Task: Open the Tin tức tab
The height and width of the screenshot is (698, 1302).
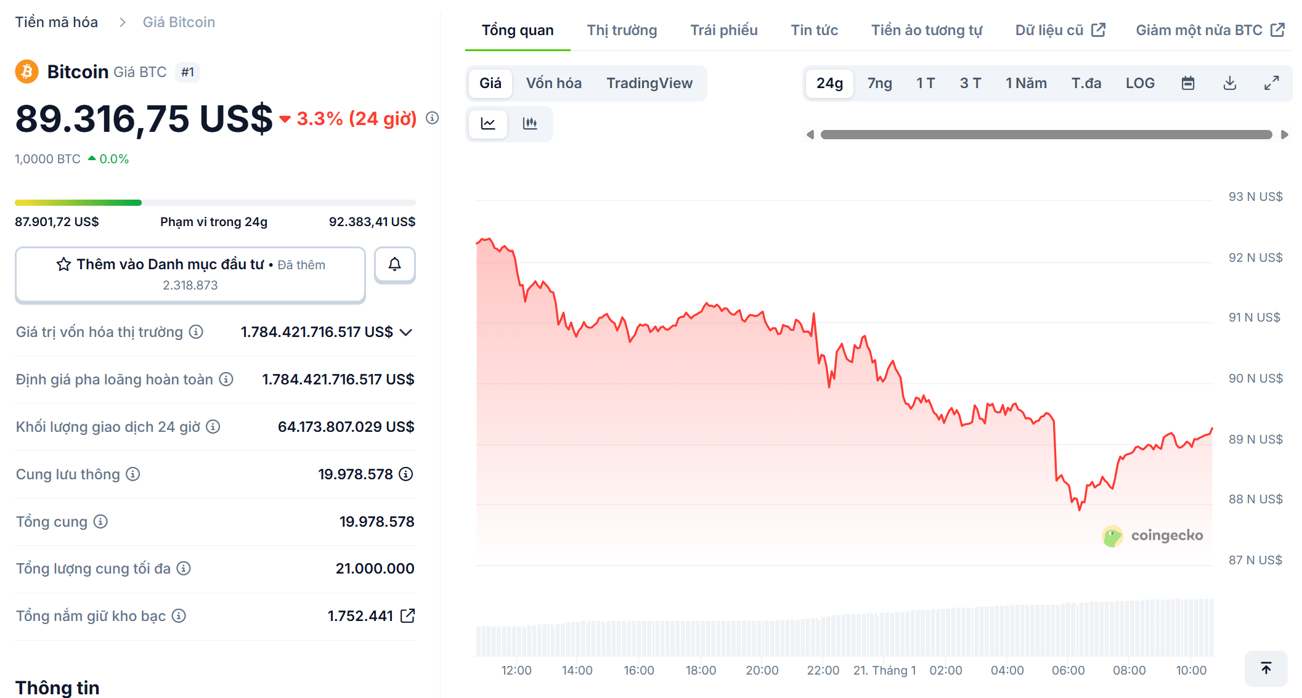Action: pos(815,29)
